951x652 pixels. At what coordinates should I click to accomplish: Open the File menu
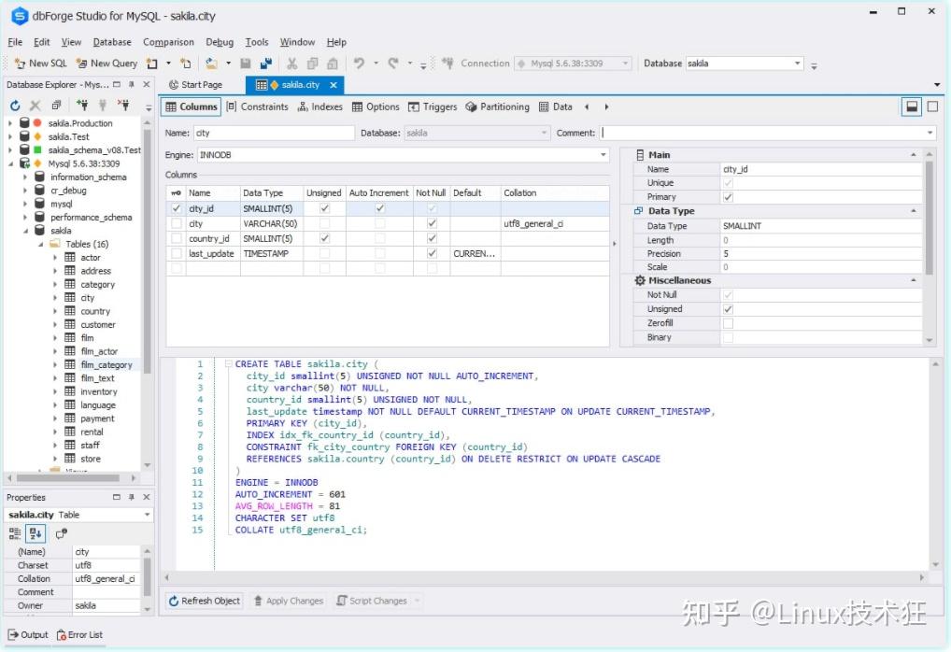coord(15,42)
